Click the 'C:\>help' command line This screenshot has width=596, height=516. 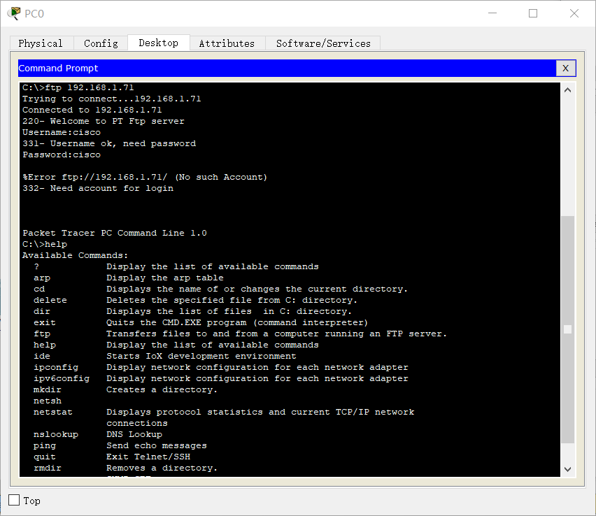point(45,244)
